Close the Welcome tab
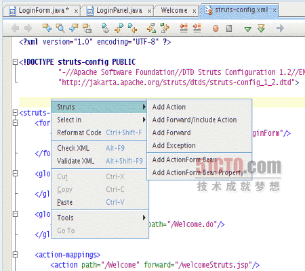305x271 pixels. click(195, 11)
